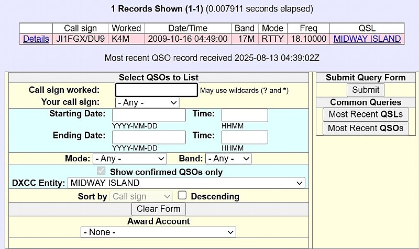This screenshot has width=419, height=249.
Task: Open the Details link for the record
Action: (36, 39)
